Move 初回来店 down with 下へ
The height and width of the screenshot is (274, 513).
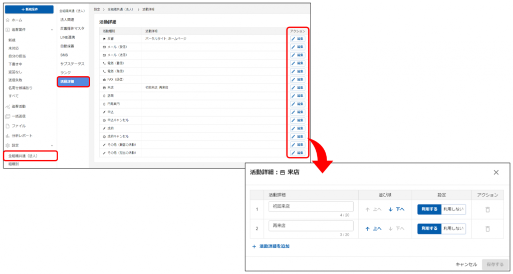[x=397, y=209]
